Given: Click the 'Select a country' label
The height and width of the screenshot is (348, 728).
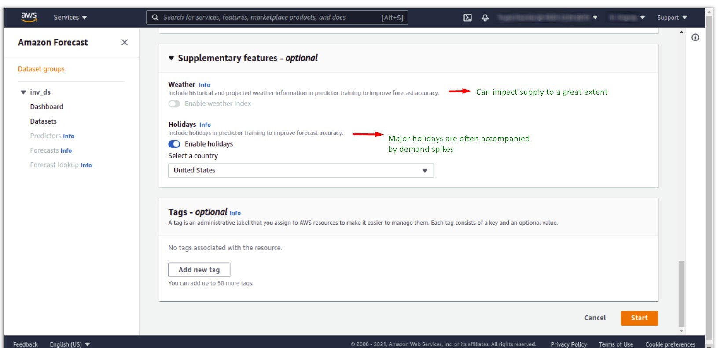Looking at the screenshot, I should pyautogui.click(x=193, y=156).
